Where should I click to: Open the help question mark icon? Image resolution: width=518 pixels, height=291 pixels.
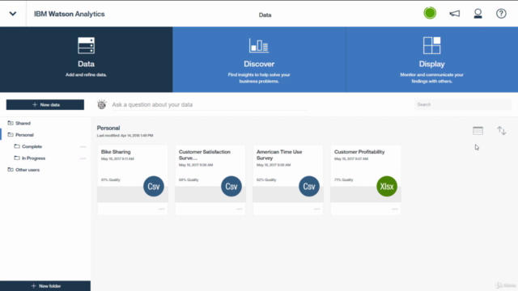pos(501,14)
